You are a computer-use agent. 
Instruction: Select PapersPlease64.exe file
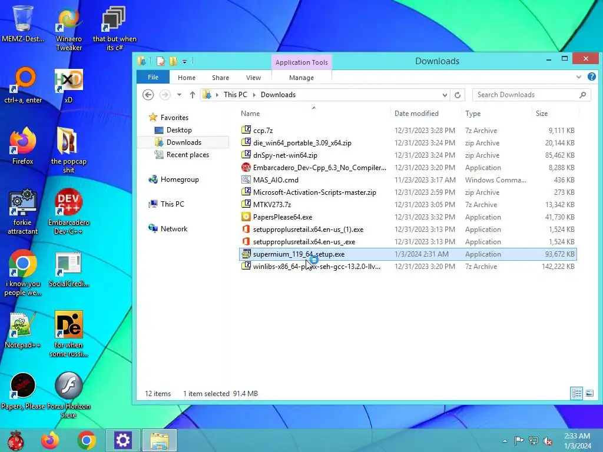point(407,217)
